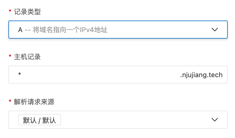Click the word IPv4 in record type

coord(90,30)
